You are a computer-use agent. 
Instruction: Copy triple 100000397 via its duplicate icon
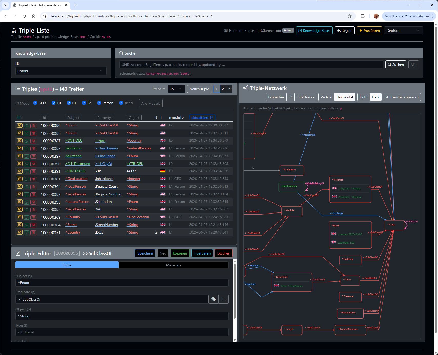26,156
